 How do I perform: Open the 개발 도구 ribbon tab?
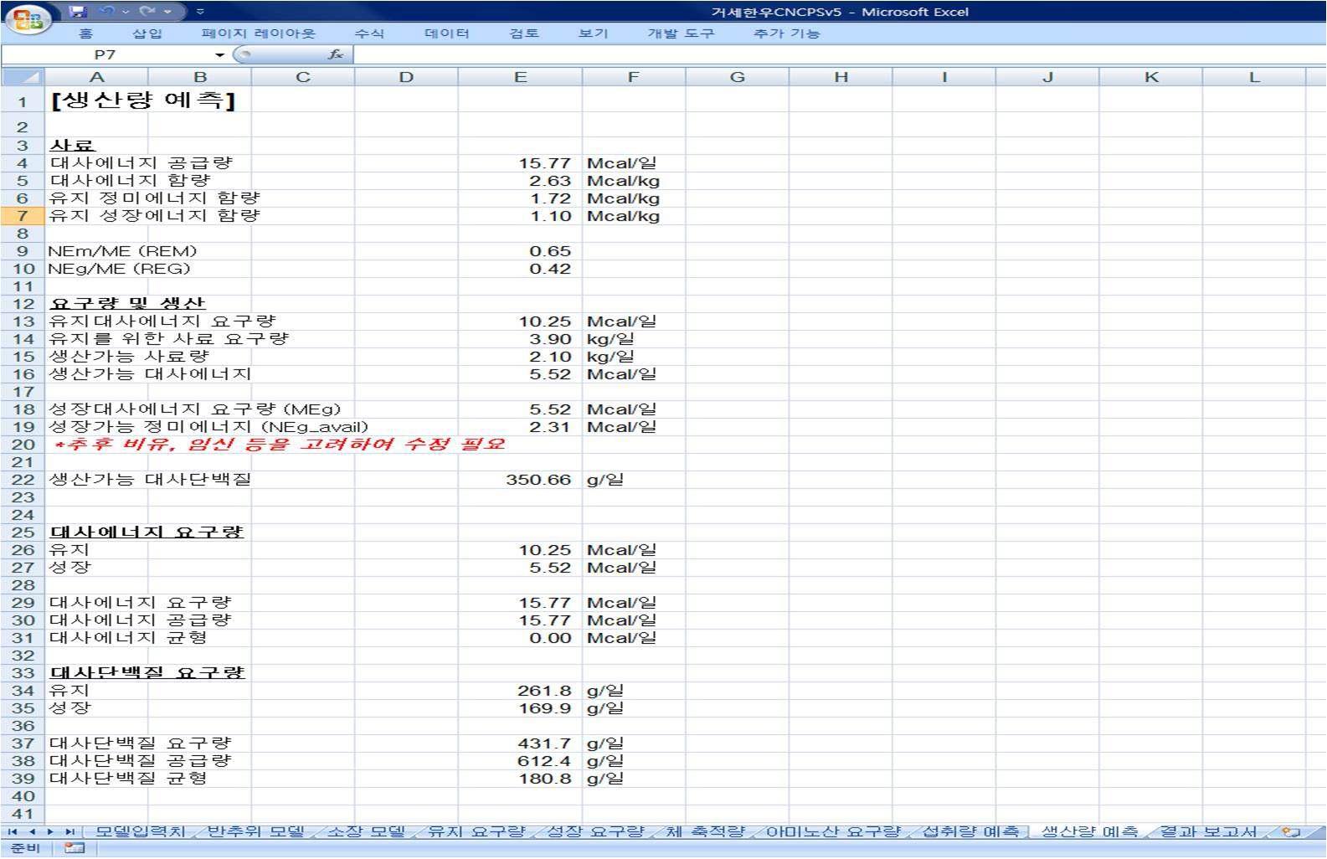coord(681,33)
